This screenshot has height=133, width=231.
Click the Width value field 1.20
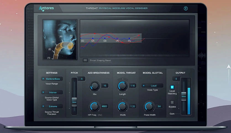click(133, 106)
